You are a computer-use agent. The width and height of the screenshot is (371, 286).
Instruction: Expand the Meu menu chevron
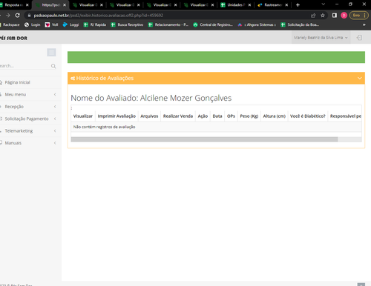tap(55, 94)
